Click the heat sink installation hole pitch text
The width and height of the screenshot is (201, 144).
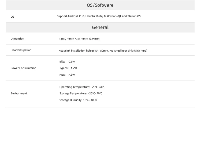[x=84, y=50]
